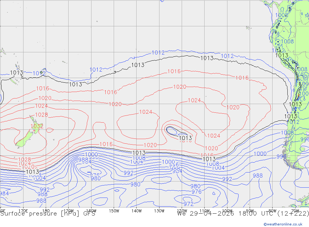Click the 1006 label over northern South America
The image size is (309, 227).
pos(281,15)
